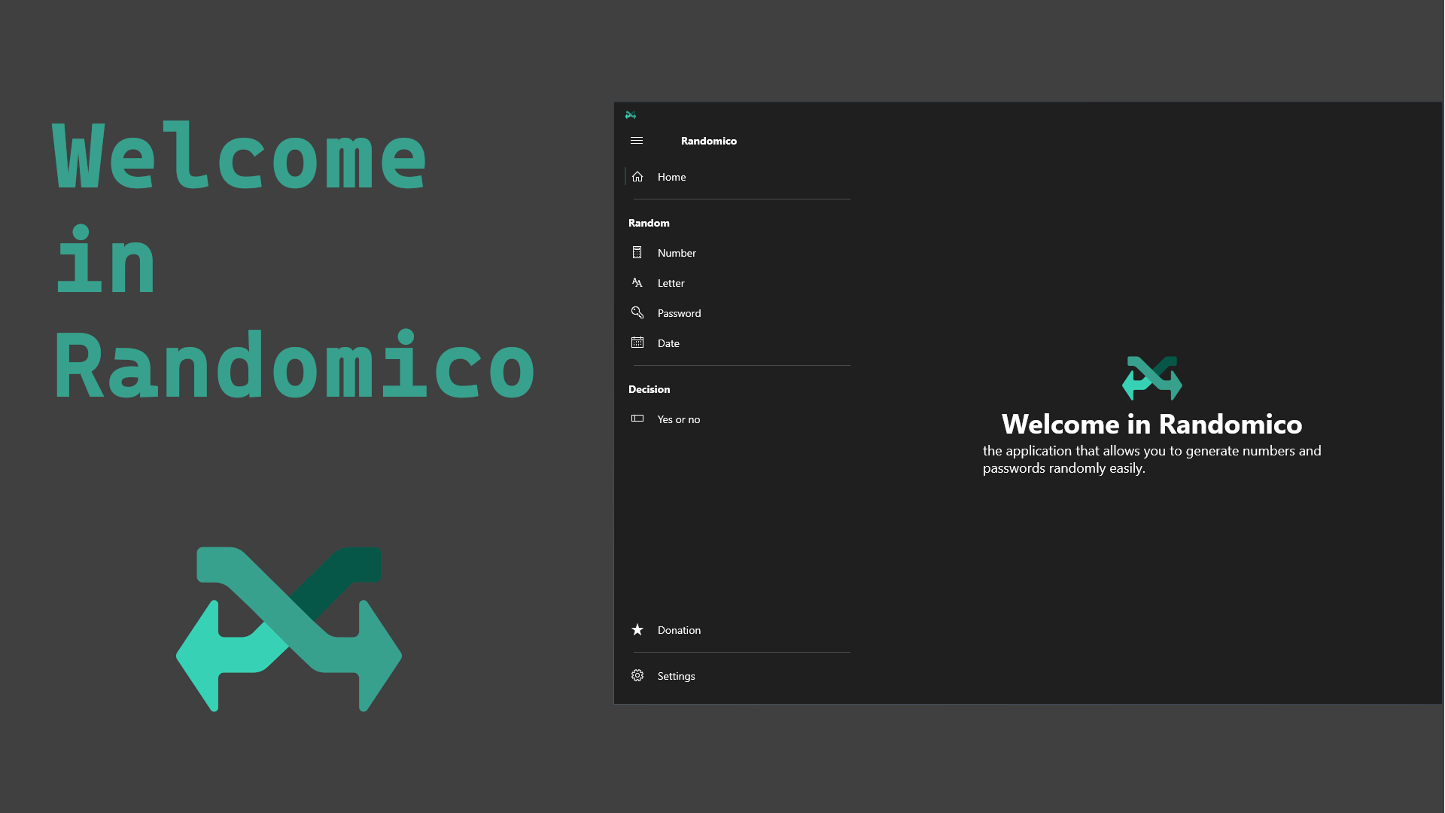This screenshot has height=813, width=1445.
Task: Click the Randomico logo on welcome page
Action: click(x=1151, y=378)
